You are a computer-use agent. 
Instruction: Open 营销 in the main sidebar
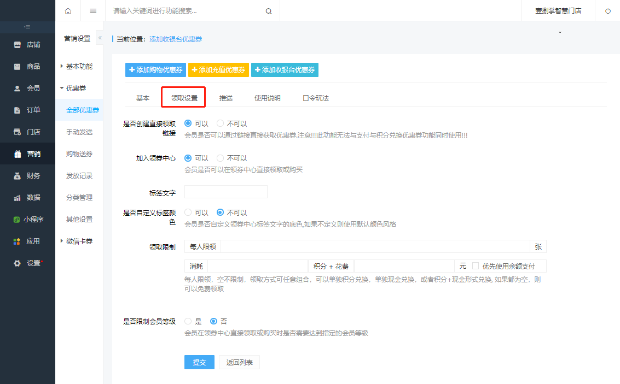27,153
